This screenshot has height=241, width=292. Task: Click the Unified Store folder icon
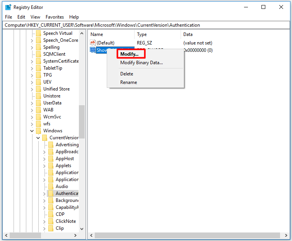[x=38, y=89]
